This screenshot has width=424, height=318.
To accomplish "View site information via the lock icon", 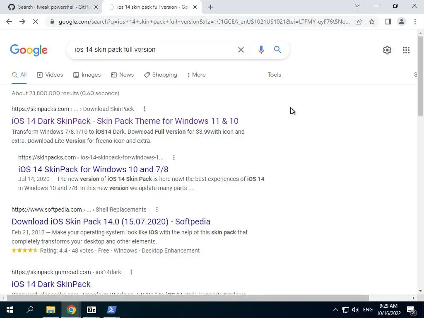I will click(52, 22).
